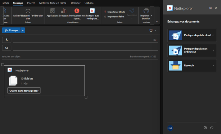Expand Partager depuis mon ordinateur chevron

click(x=213, y=50)
